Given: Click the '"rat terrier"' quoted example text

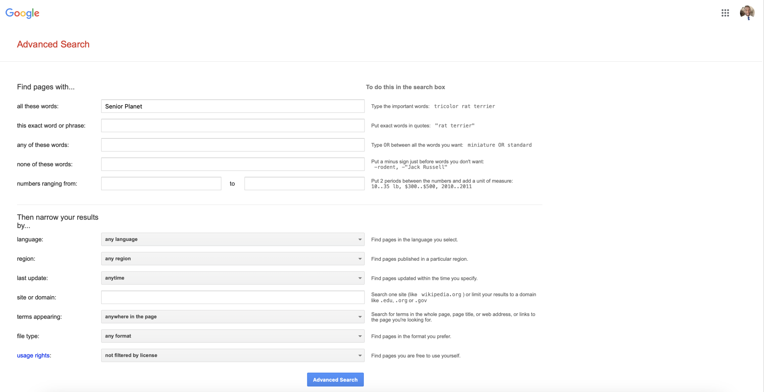Looking at the screenshot, I should click(455, 126).
